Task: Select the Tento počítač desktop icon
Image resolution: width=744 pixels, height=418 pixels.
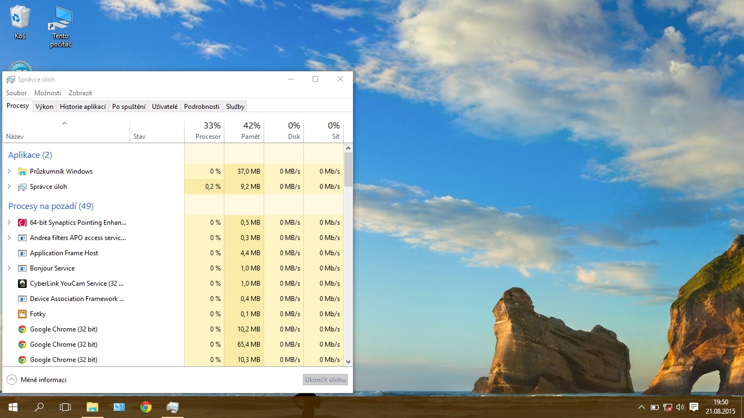Action: 60,27
